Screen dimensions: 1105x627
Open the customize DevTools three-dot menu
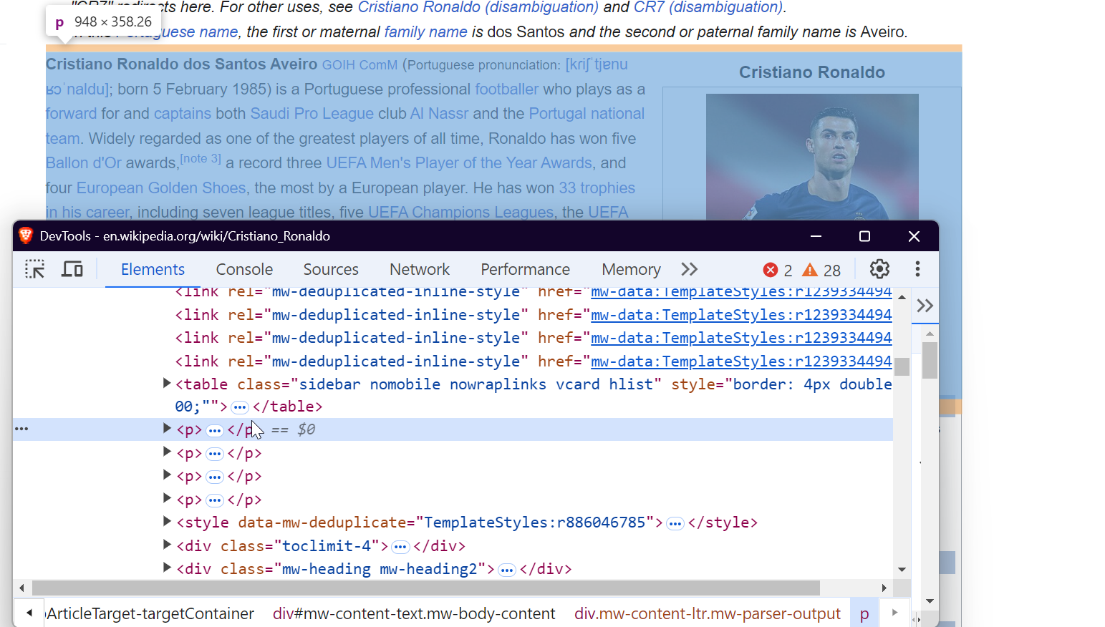(917, 269)
